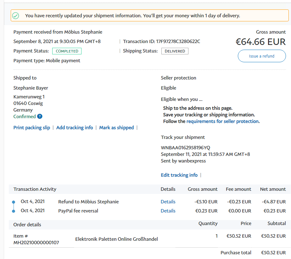Choose Mark as shipped

click(x=116, y=128)
